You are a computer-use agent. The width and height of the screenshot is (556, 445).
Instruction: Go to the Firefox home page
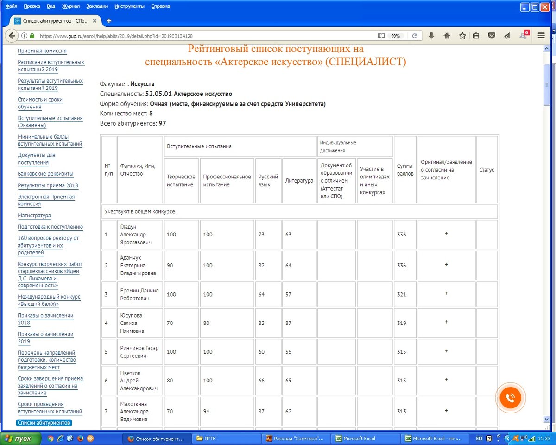coord(447,36)
